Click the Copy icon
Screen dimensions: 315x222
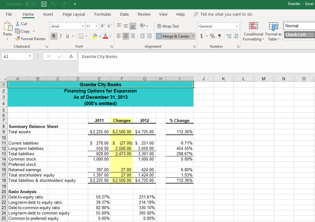(x=18, y=31)
